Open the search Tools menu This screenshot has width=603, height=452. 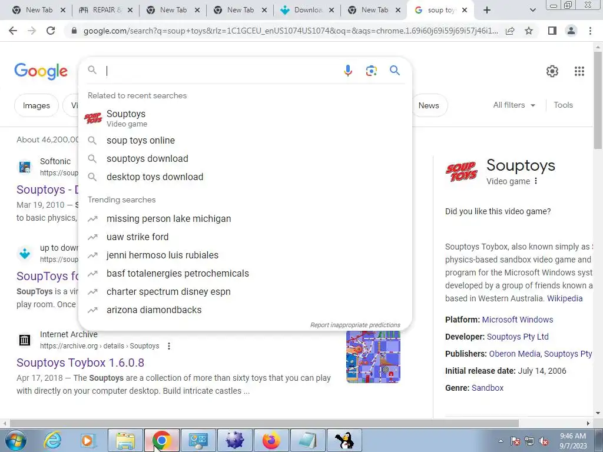[563, 105]
